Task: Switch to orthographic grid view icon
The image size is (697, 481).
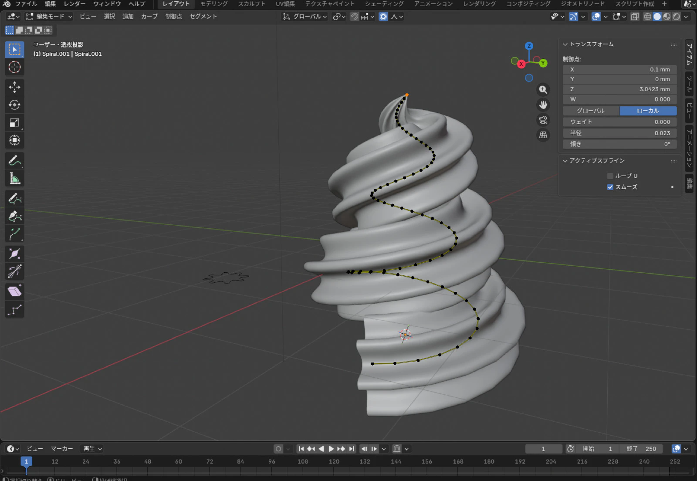Action: [543, 135]
